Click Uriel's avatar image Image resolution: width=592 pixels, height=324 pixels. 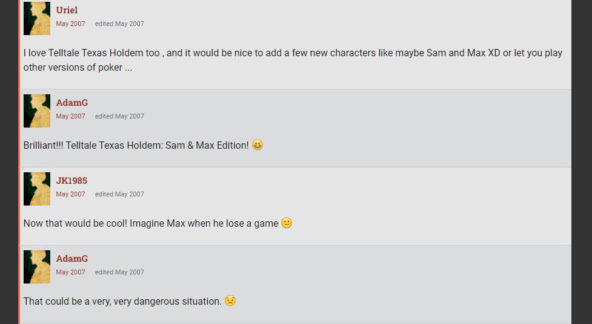pyautogui.click(x=37, y=18)
